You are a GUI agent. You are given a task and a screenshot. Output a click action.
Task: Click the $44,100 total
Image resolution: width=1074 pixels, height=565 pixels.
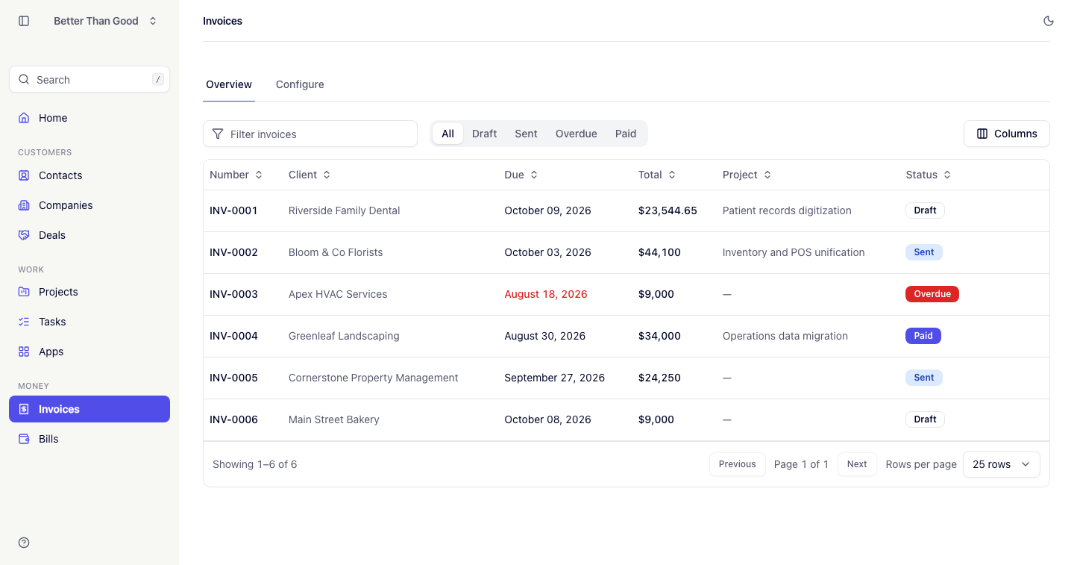pos(659,252)
